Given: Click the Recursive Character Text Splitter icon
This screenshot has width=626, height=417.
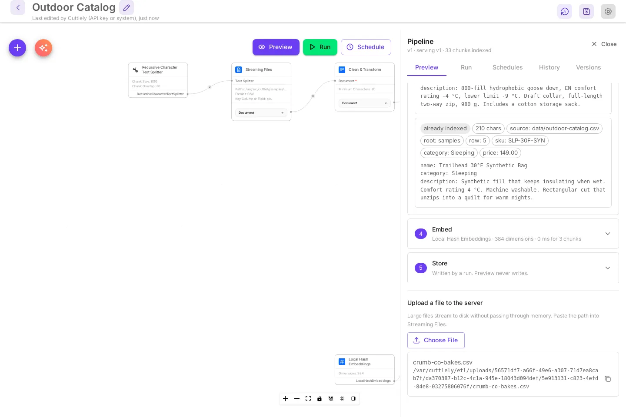Looking at the screenshot, I should (135, 69).
